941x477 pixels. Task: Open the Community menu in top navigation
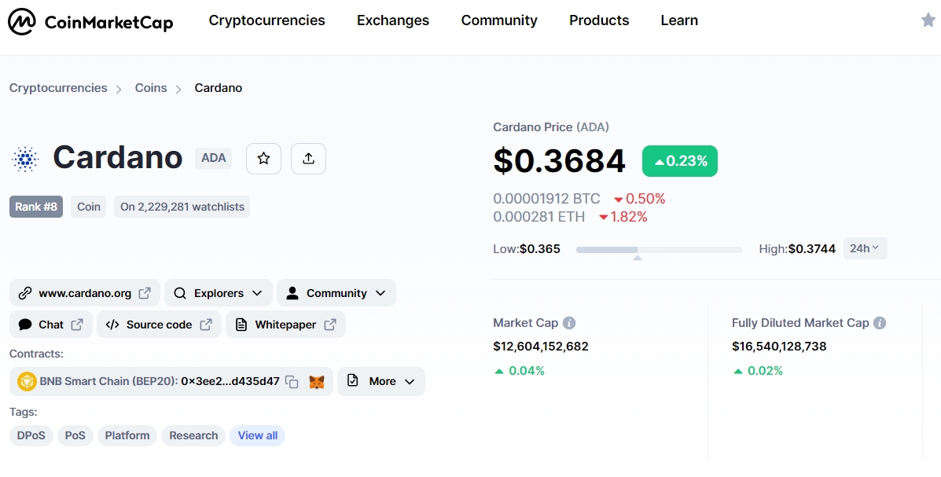[x=499, y=20]
